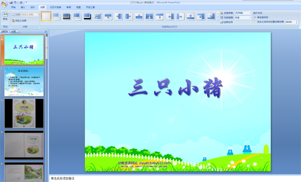Choose the Fade Through Black transition
The height and width of the screenshot is (182, 301).
coord(67,16)
